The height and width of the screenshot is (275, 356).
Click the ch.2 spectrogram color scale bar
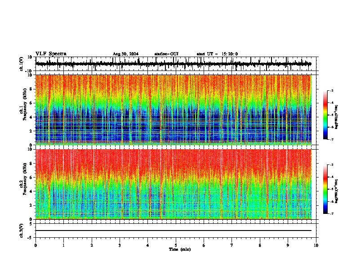[x=325, y=189]
